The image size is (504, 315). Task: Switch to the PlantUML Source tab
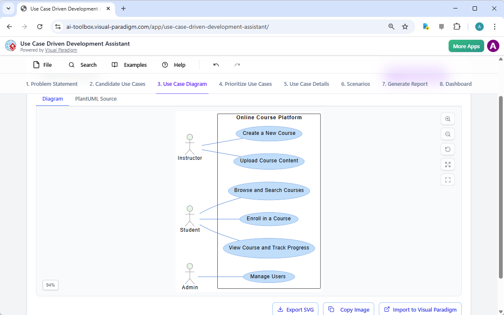[x=96, y=99]
